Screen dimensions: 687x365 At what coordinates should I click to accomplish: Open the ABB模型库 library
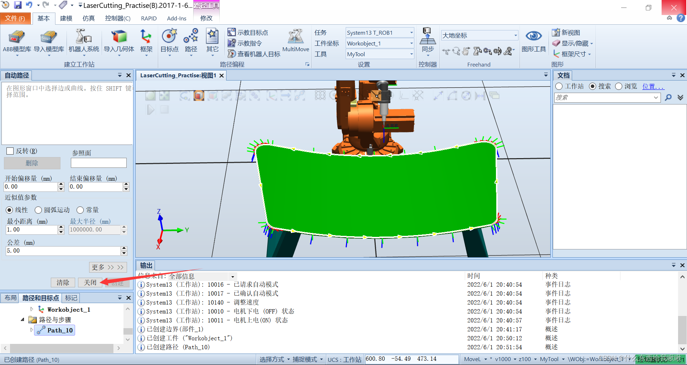click(x=17, y=42)
